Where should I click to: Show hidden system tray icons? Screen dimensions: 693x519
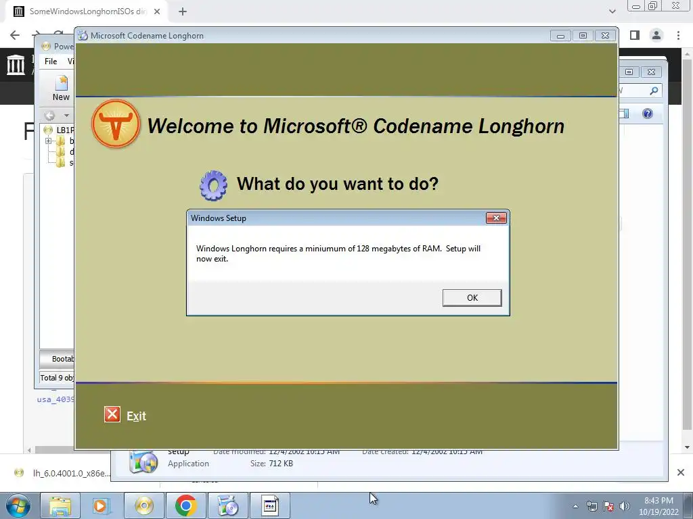[575, 506]
